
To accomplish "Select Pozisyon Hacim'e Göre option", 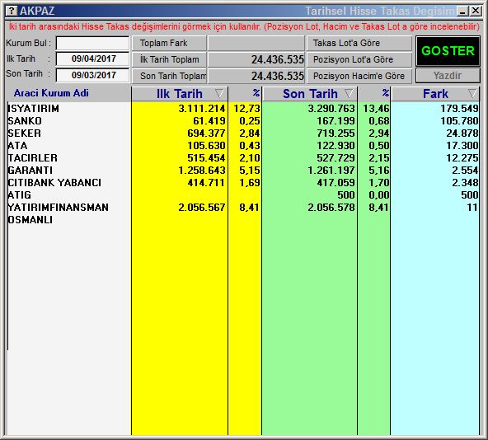I will point(359,76).
